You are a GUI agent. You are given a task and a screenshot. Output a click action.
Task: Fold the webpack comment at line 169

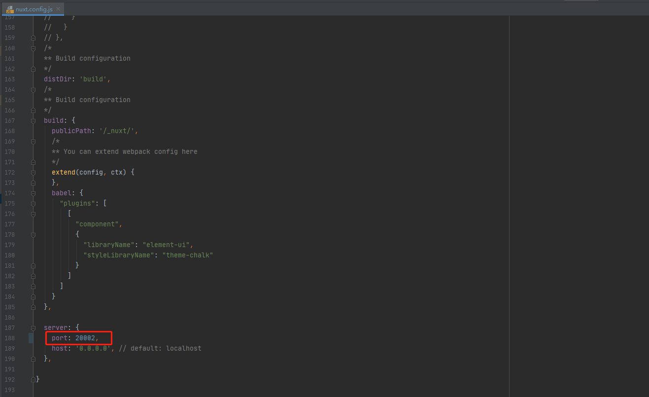pos(33,141)
